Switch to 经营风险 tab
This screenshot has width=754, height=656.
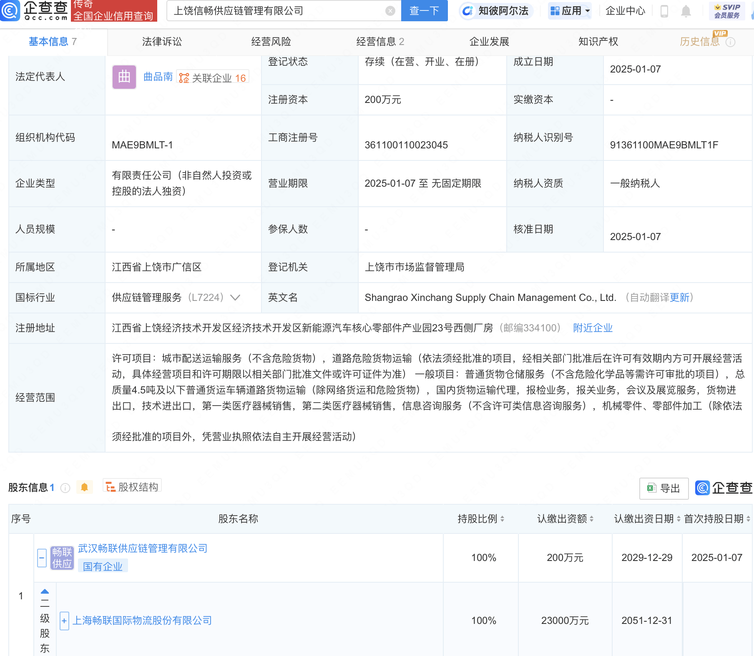click(x=271, y=42)
